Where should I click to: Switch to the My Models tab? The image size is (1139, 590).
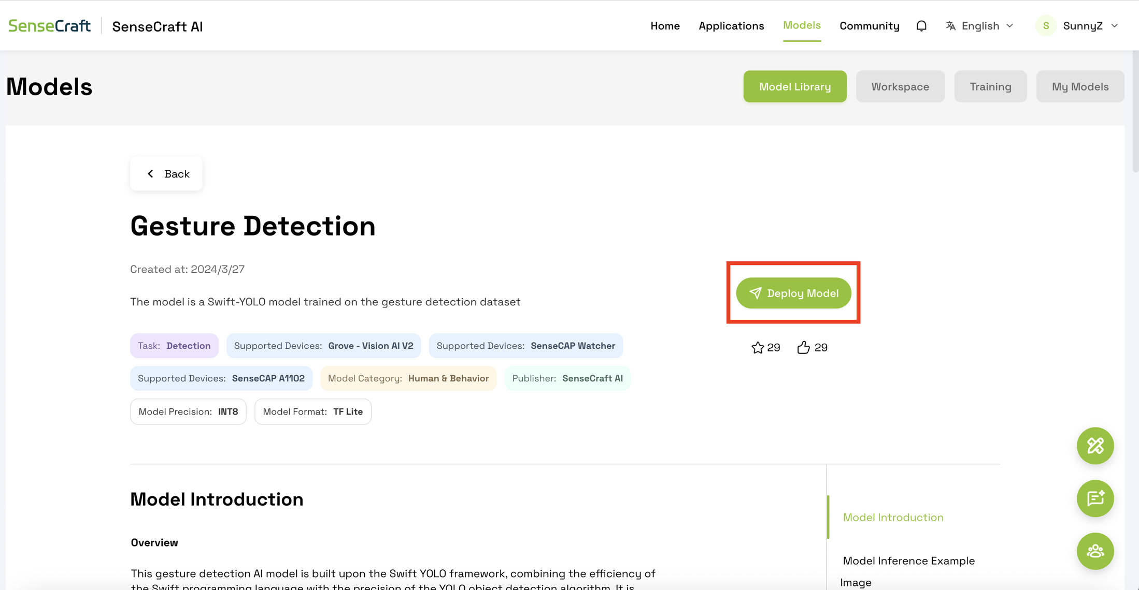pyautogui.click(x=1080, y=86)
